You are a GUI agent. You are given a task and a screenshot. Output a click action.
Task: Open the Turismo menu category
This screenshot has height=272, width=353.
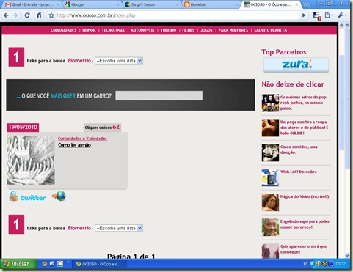pyautogui.click(x=168, y=30)
